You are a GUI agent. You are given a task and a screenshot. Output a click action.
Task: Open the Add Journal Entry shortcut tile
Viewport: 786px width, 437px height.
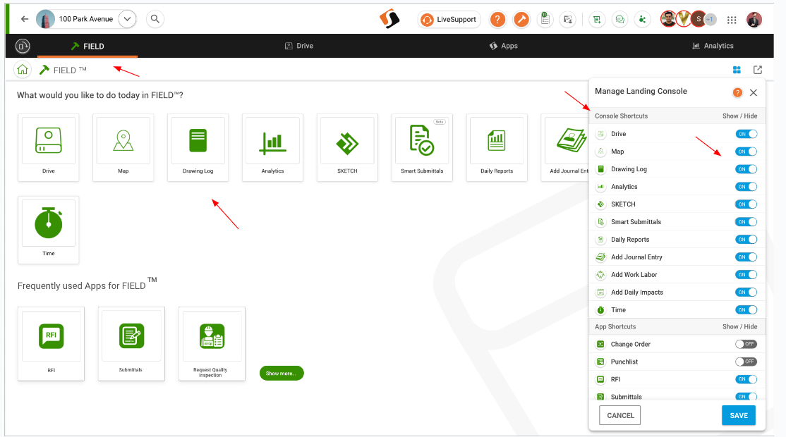565,147
